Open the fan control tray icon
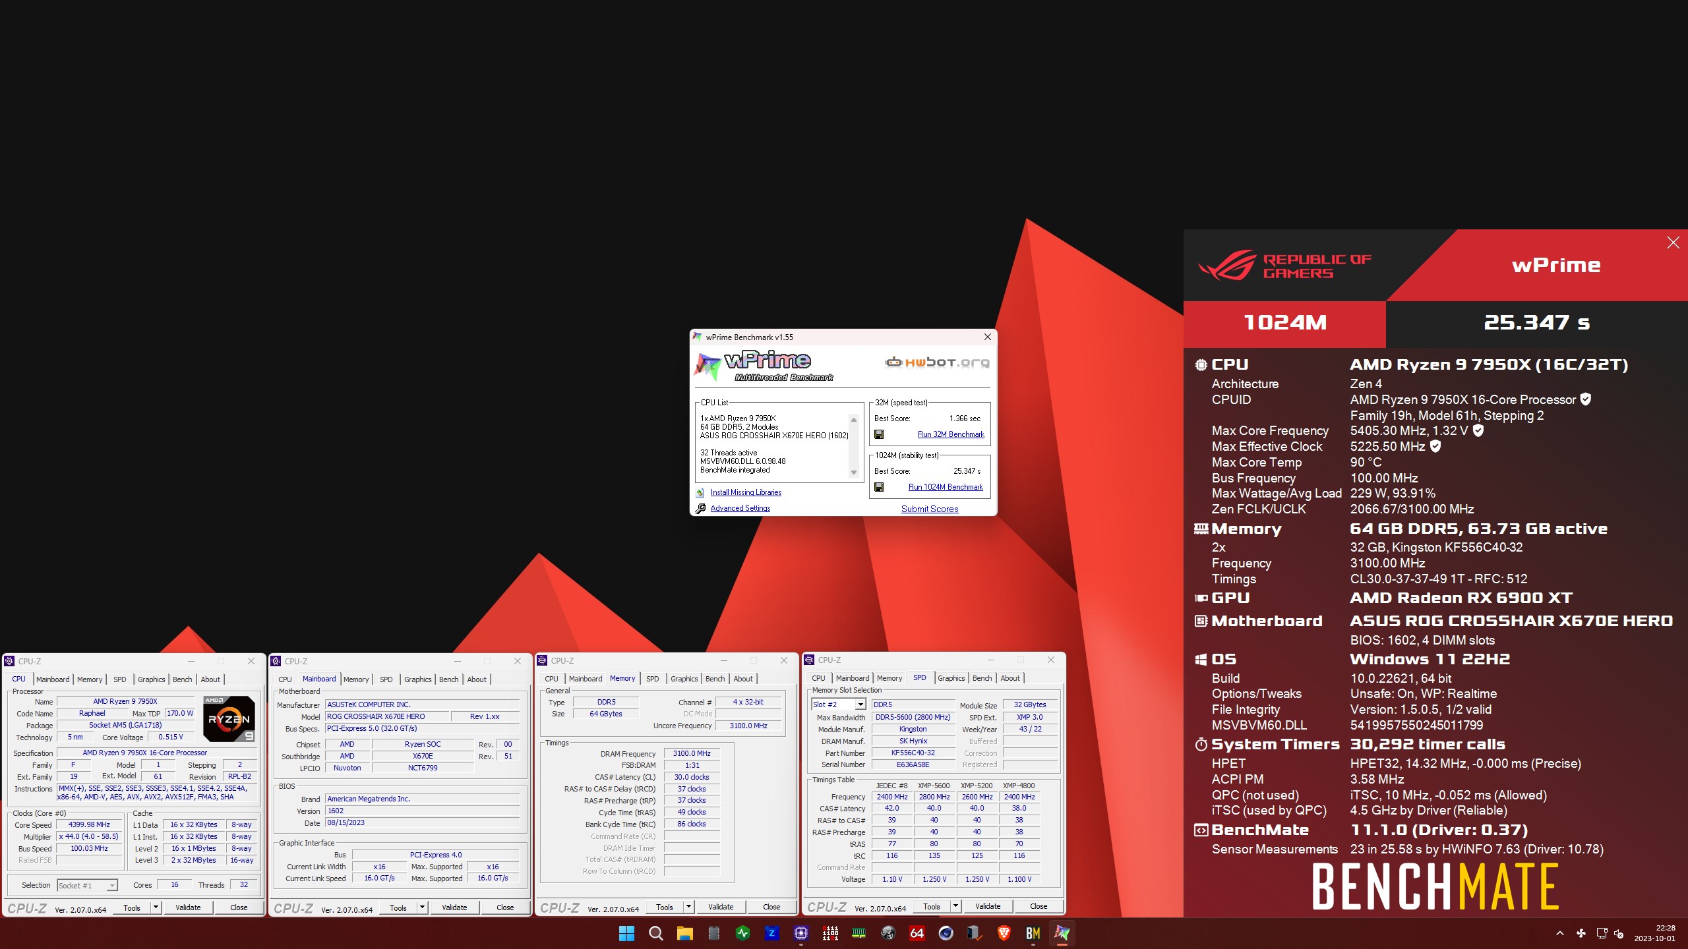This screenshot has height=949, width=1688. tap(1581, 933)
